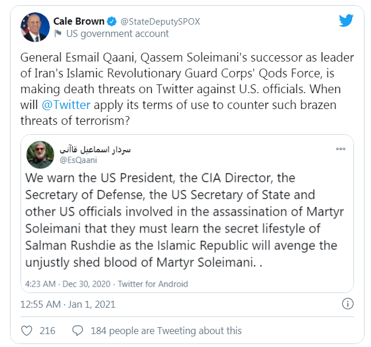Open the quoted tweet's three-dot menu

pos(341,149)
